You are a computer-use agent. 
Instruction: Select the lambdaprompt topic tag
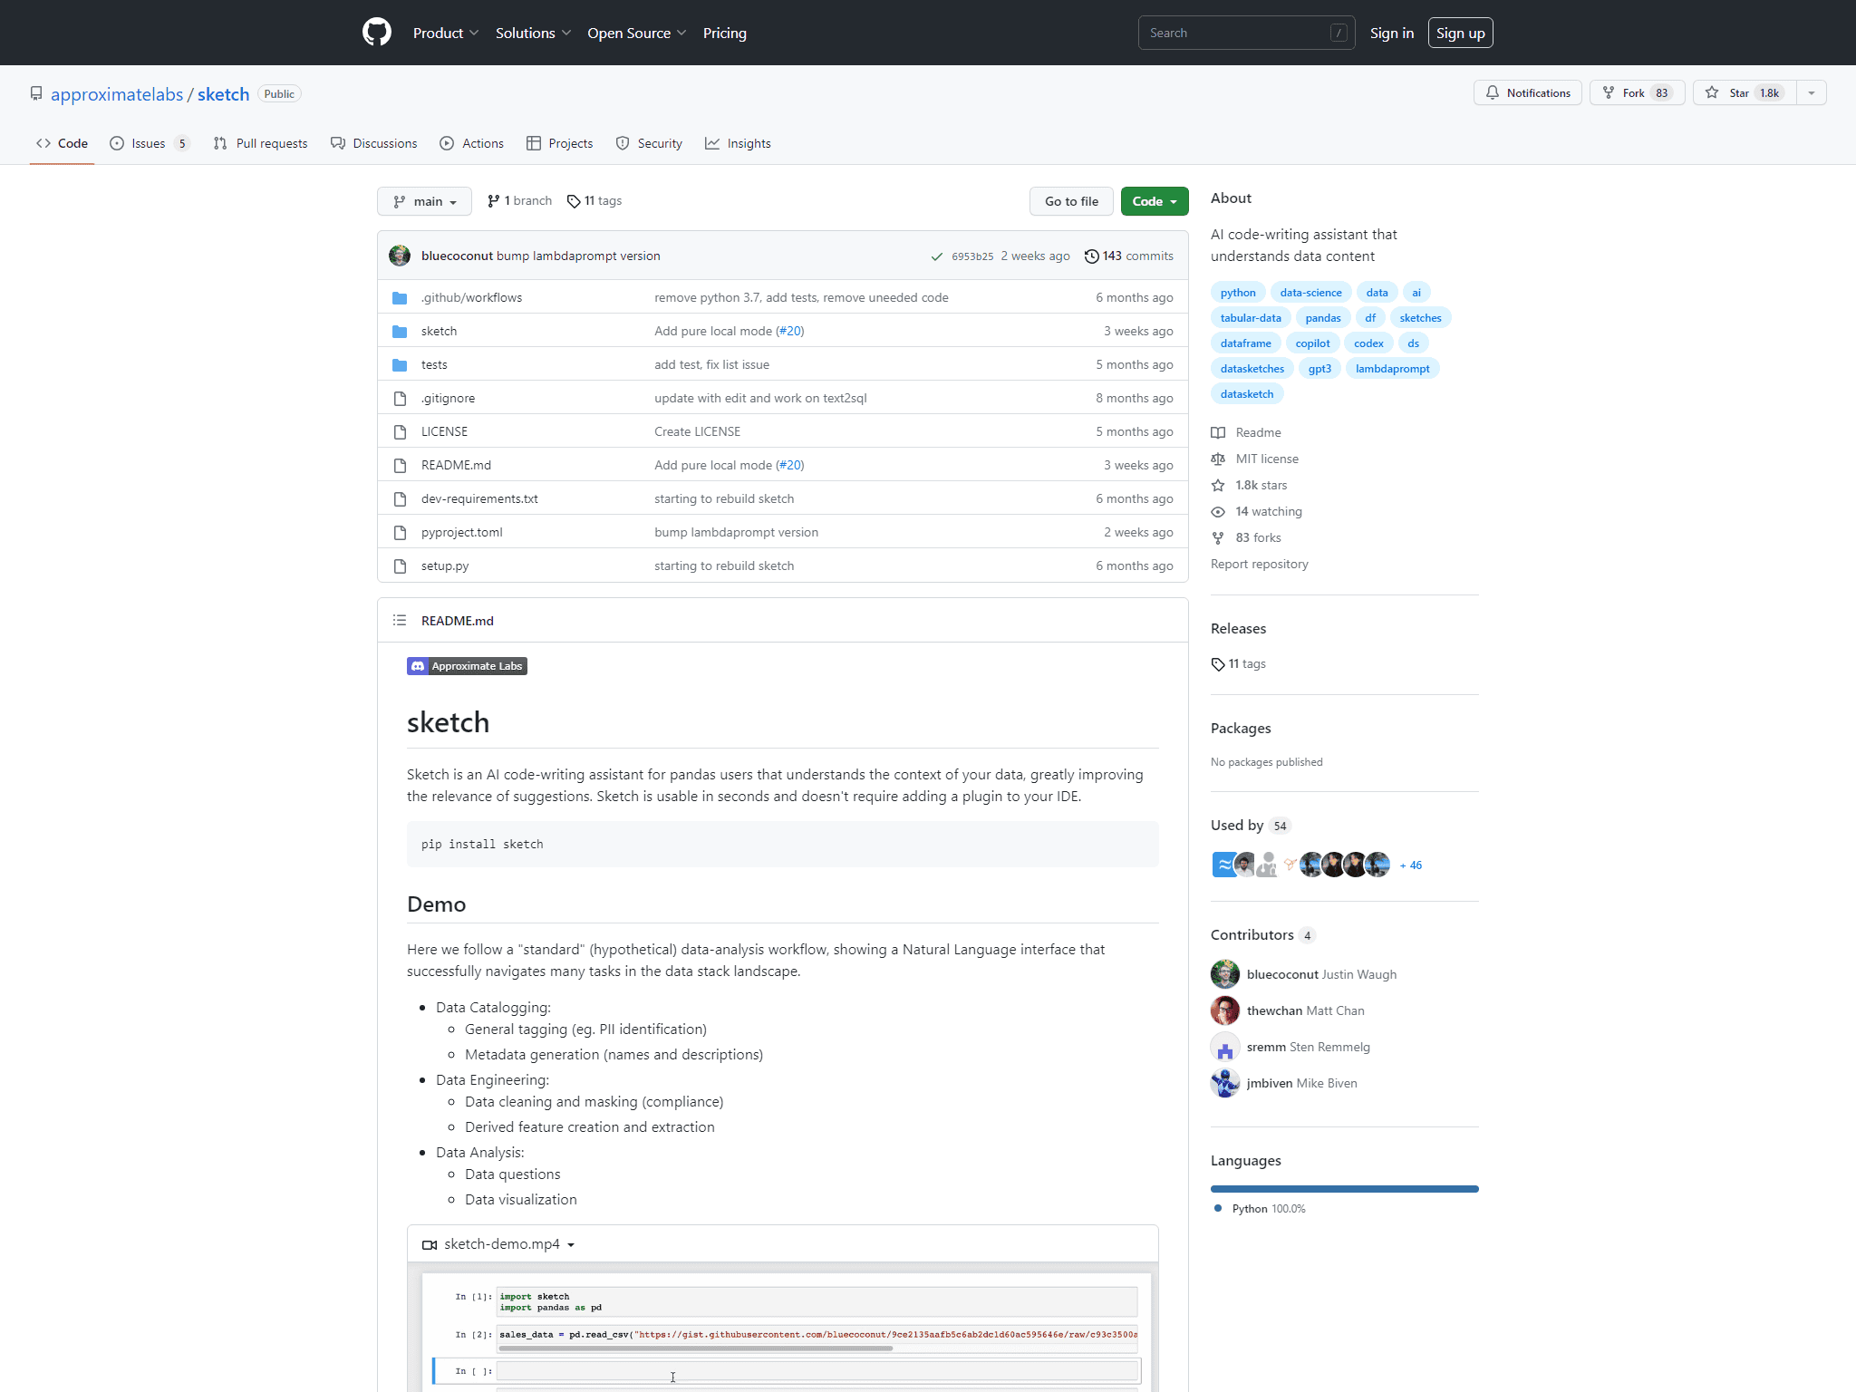pos(1392,369)
